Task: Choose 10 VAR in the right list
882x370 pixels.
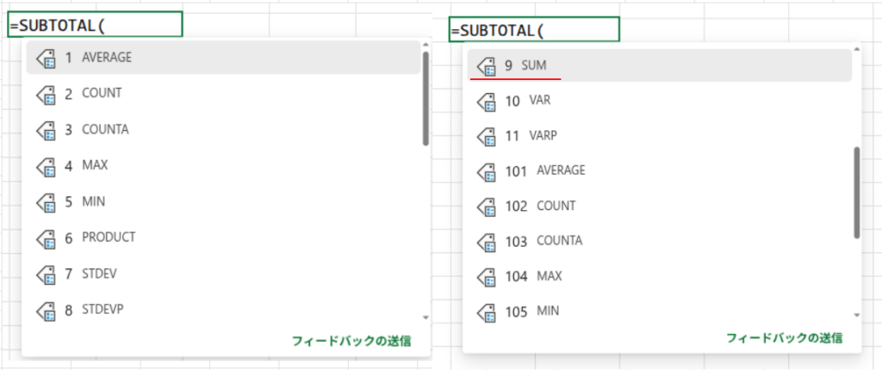Action: 527,101
